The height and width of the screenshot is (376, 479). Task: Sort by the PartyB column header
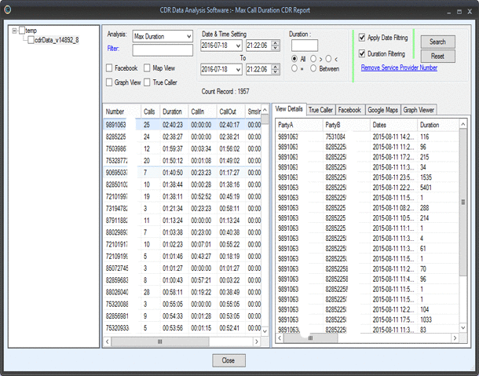[x=346, y=125]
